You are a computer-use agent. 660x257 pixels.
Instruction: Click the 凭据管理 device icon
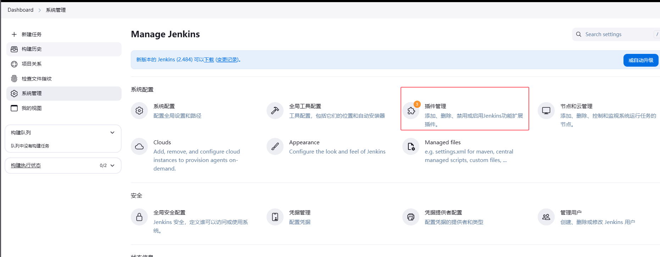pos(275,217)
